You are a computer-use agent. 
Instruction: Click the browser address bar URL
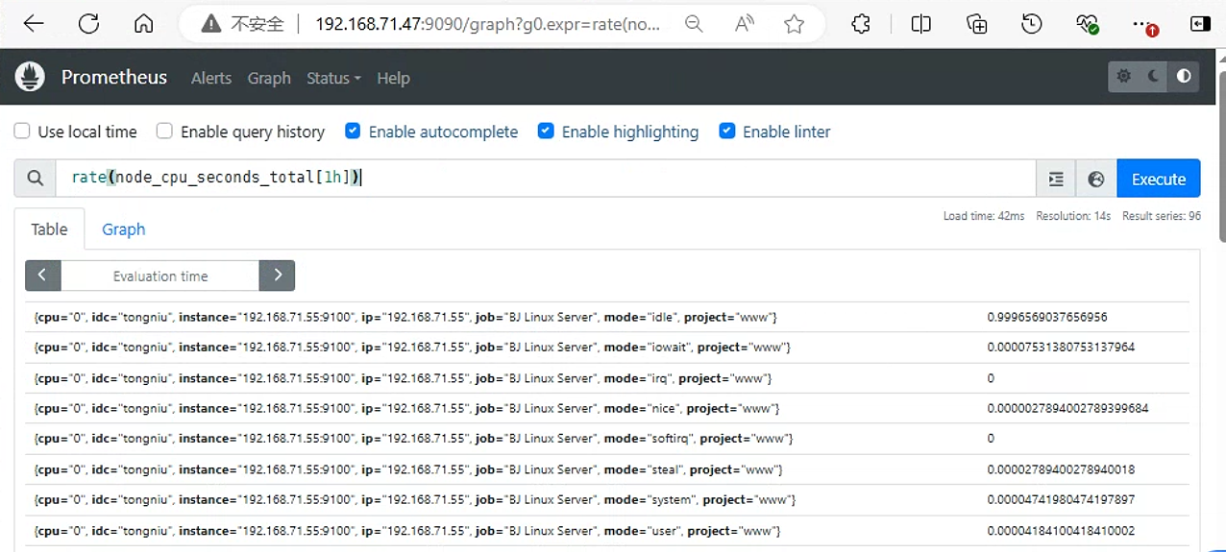[x=488, y=24]
